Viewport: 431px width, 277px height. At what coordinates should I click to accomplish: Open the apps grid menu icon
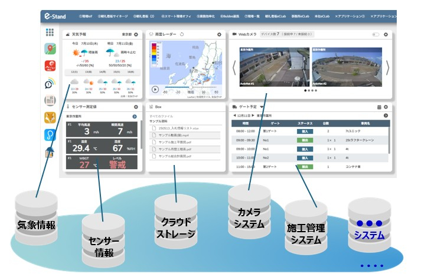click(50, 32)
